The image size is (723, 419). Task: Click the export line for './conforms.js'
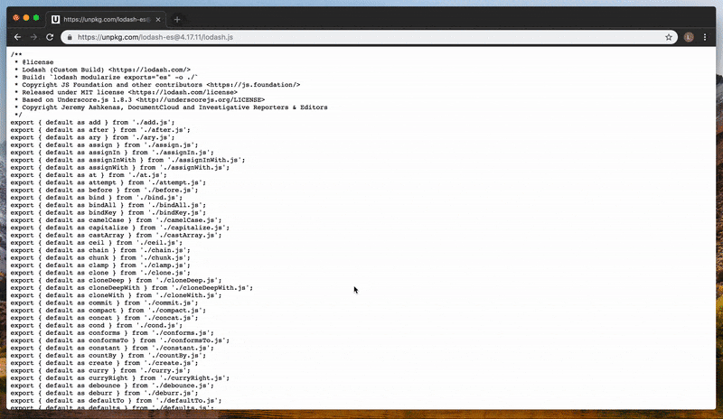point(112,333)
